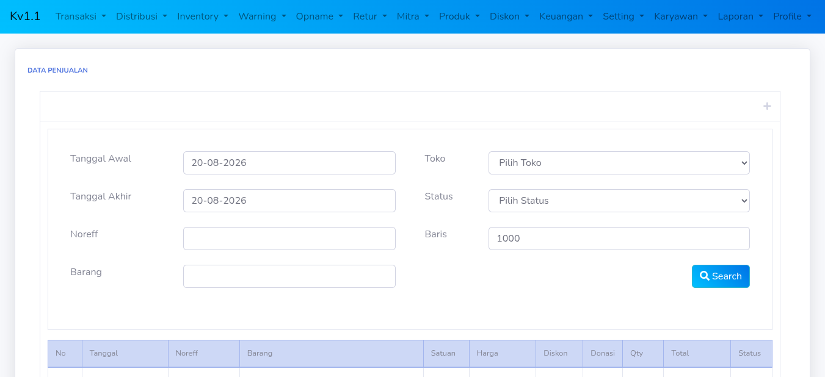Focus the Tanggal Akhir date field
Screen dimensions: 825x377
coord(289,201)
